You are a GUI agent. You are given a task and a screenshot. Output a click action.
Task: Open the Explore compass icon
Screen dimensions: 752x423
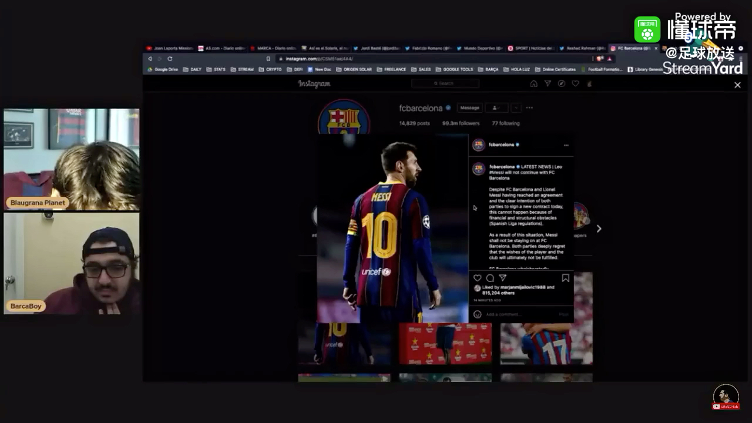[562, 83]
